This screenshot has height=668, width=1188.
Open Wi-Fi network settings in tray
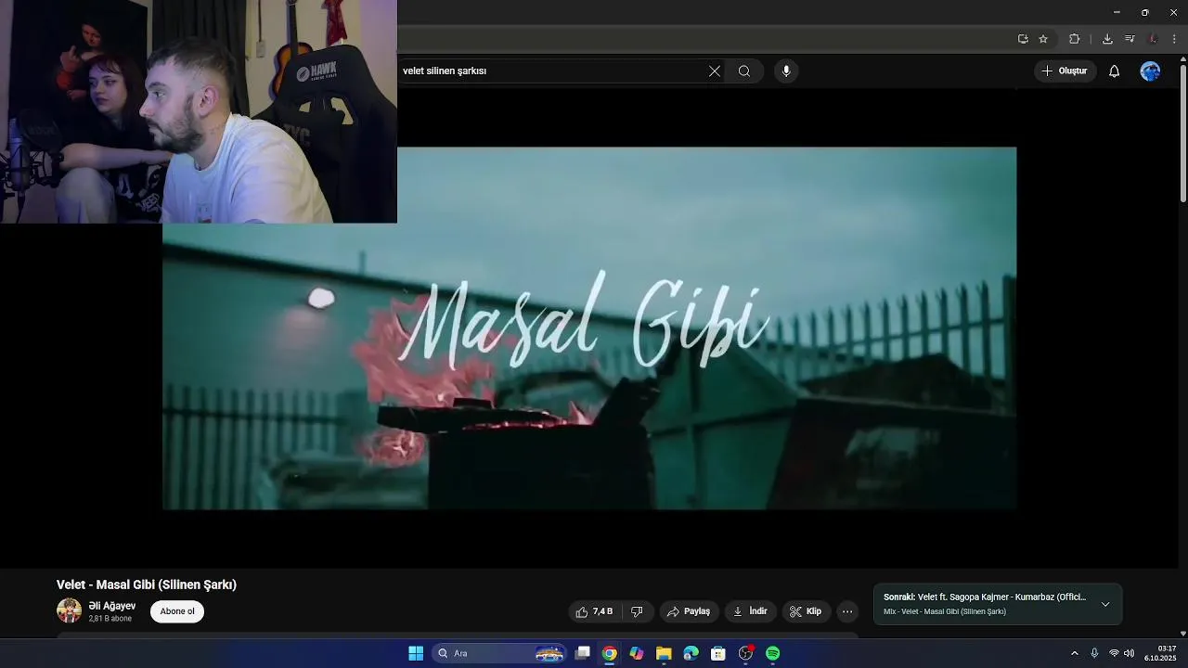[1114, 653]
